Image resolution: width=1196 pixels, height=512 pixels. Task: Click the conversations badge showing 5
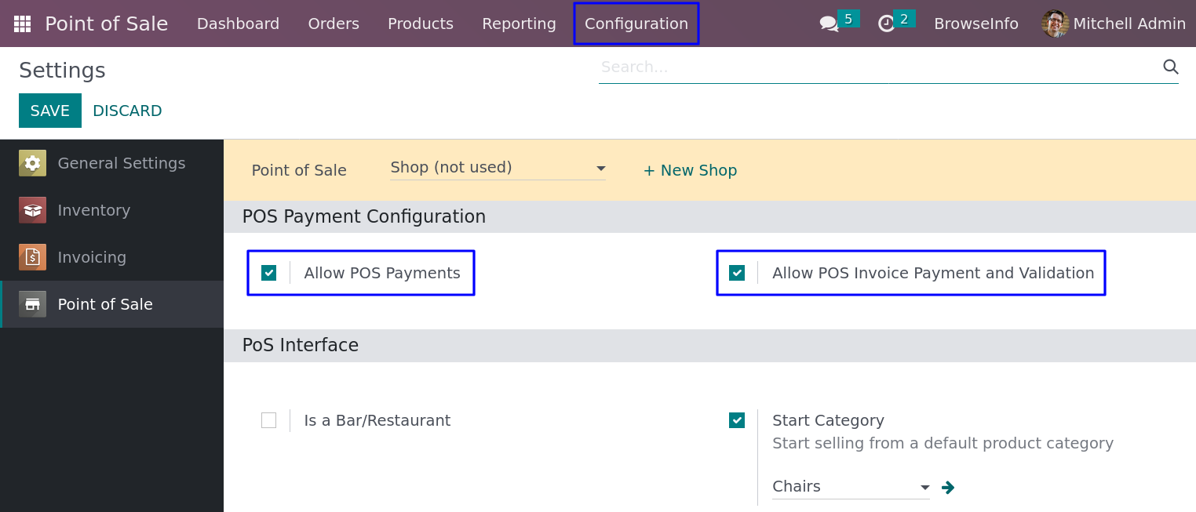point(848,19)
